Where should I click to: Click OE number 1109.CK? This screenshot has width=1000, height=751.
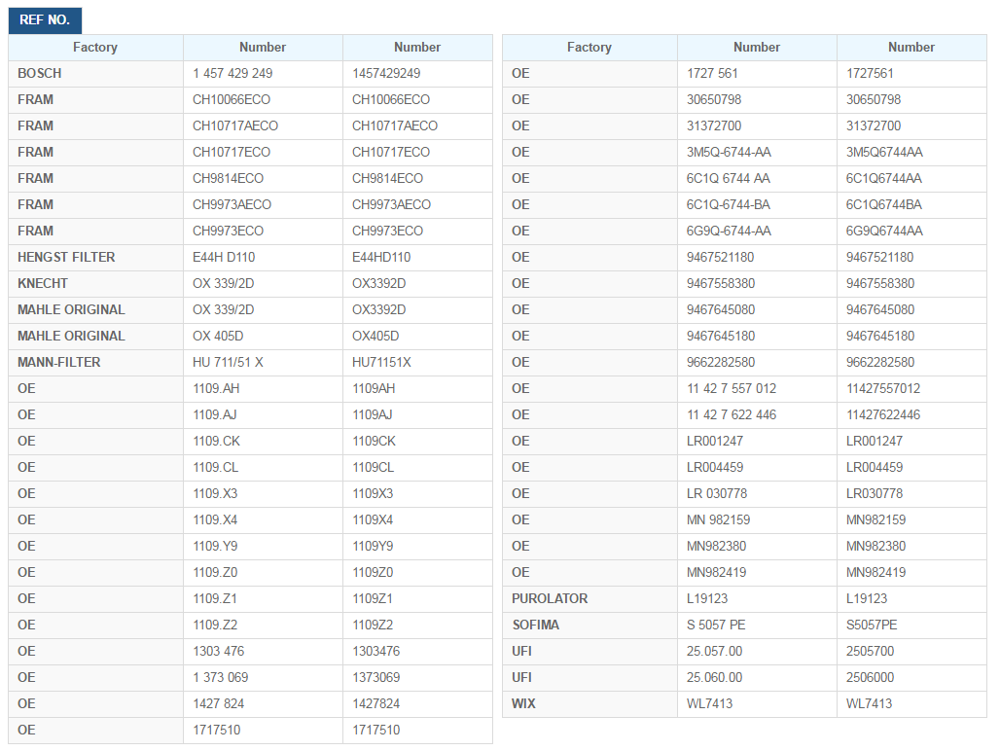coord(216,442)
